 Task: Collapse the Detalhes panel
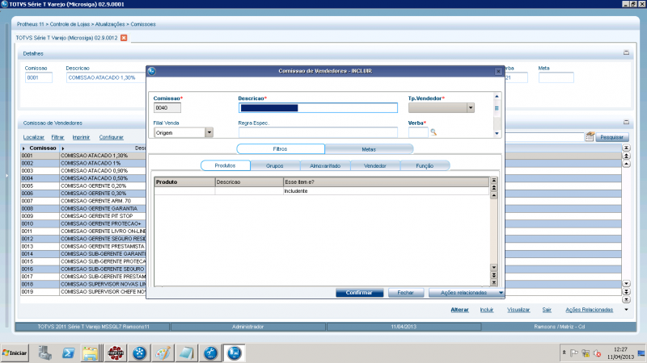point(626,52)
